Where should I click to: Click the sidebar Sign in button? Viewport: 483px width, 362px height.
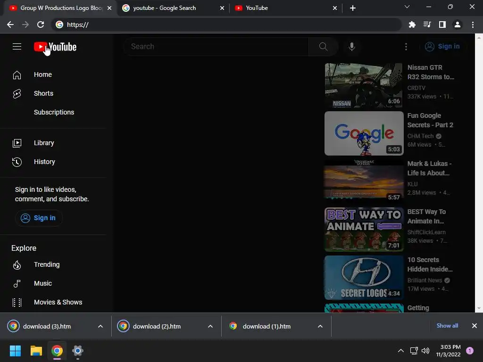(39, 218)
